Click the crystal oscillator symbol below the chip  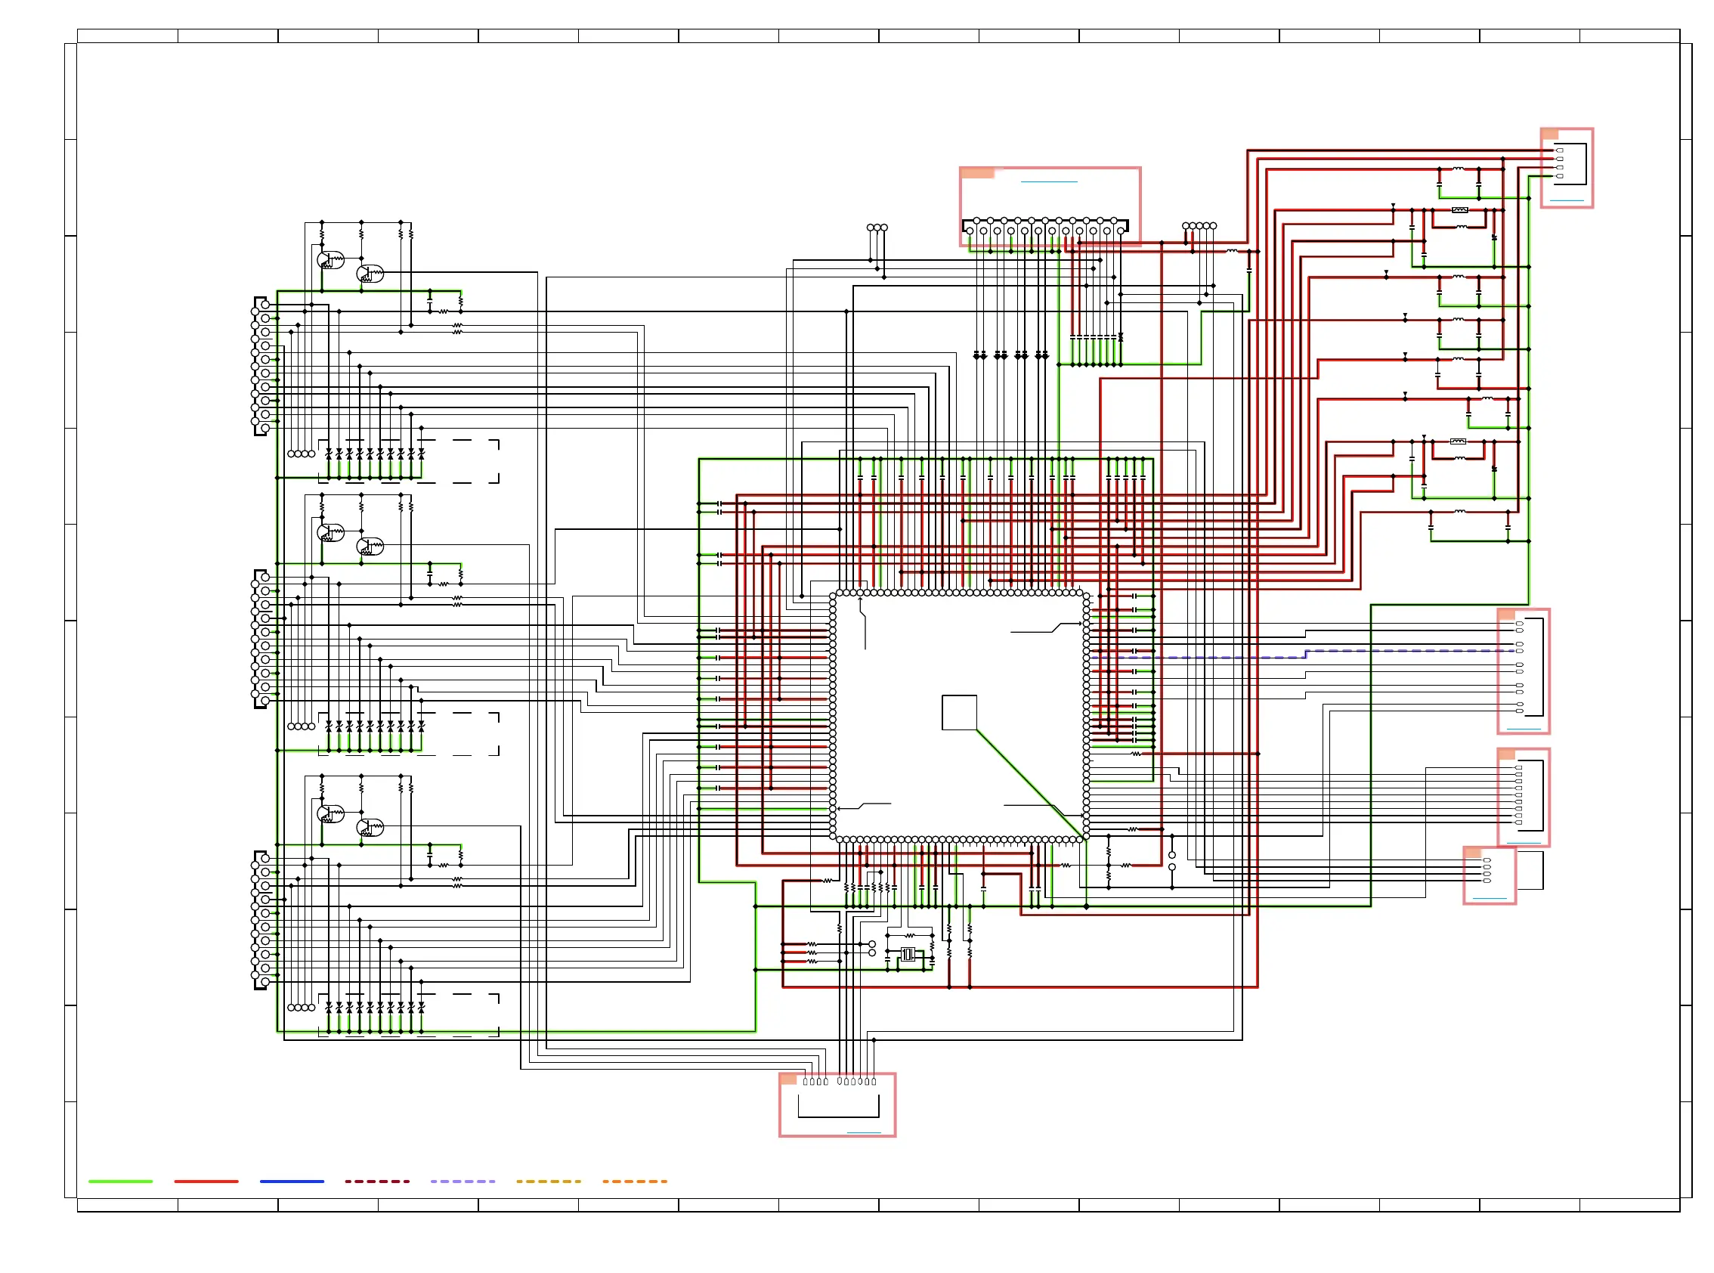pos(908,954)
